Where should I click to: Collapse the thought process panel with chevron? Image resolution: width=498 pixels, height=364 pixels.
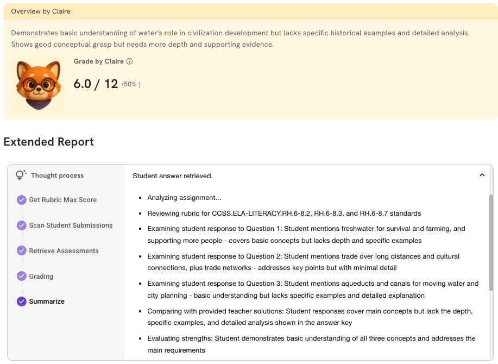[482, 175]
